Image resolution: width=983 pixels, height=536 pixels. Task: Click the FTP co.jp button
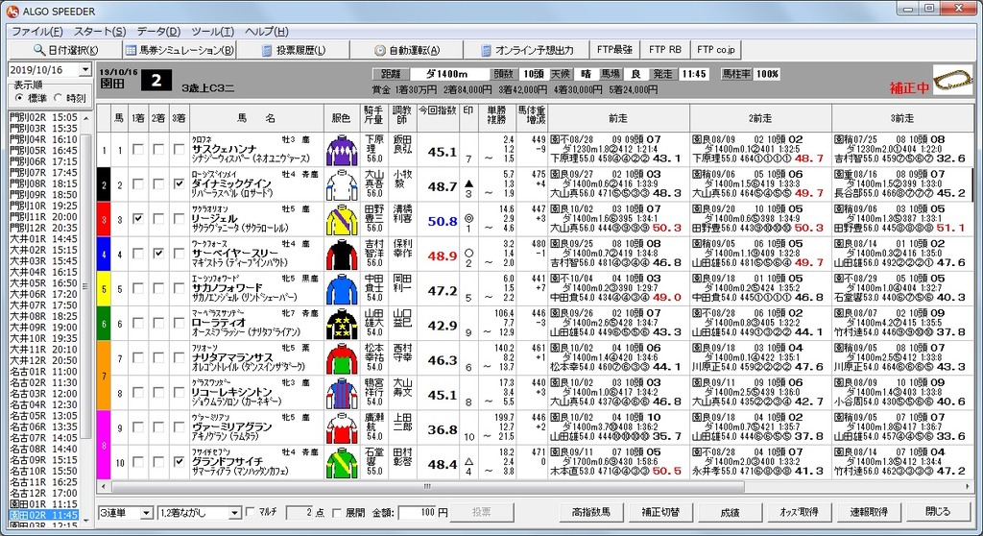(x=716, y=50)
